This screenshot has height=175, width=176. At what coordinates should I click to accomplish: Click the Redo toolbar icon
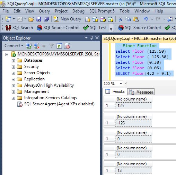[x=158, y=19]
